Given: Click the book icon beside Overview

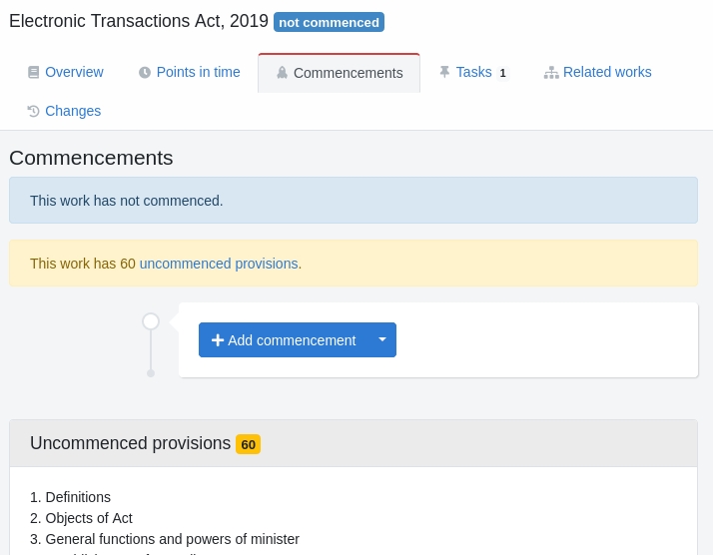Looking at the screenshot, I should click(x=34, y=73).
